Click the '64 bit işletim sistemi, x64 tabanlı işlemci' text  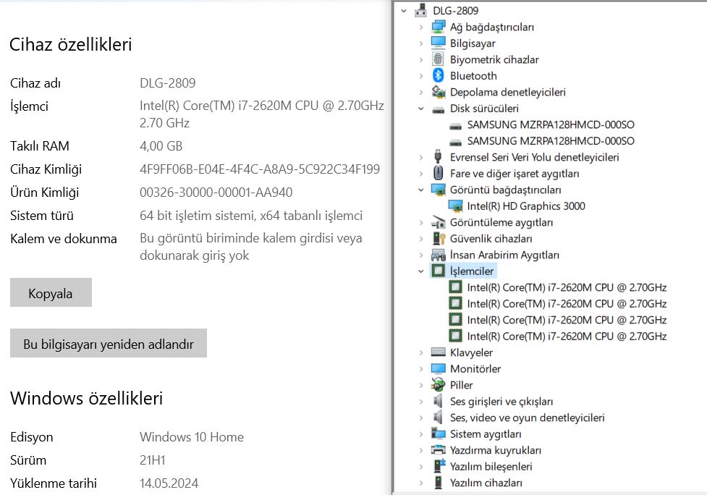(x=251, y=216)
